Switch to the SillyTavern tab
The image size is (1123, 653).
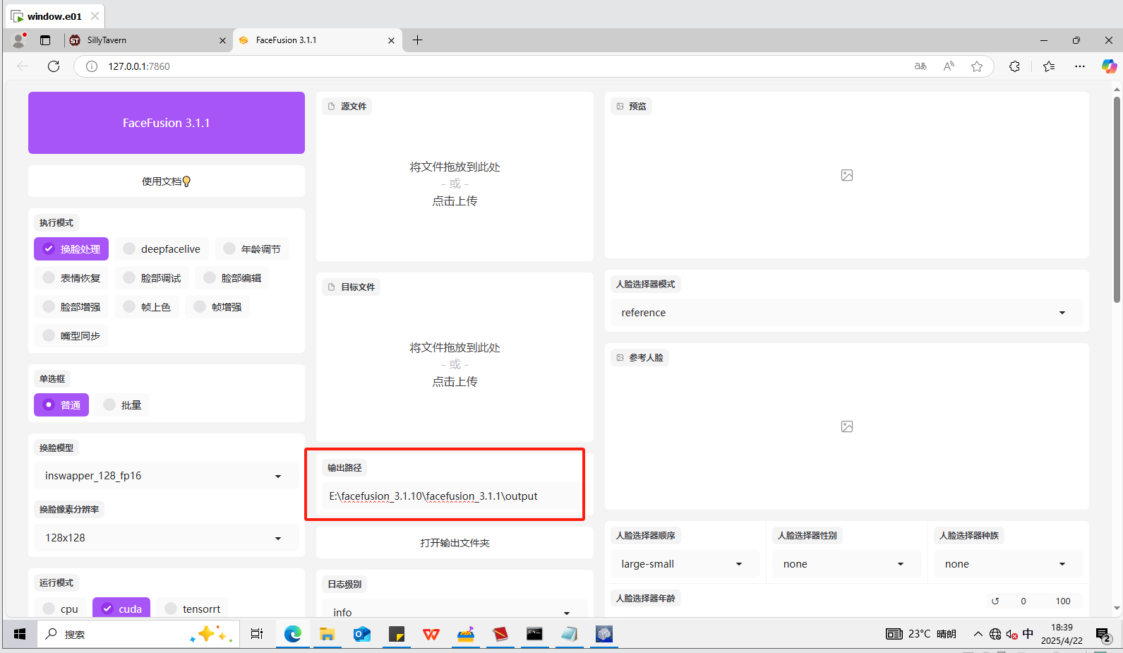coord(148,40)
